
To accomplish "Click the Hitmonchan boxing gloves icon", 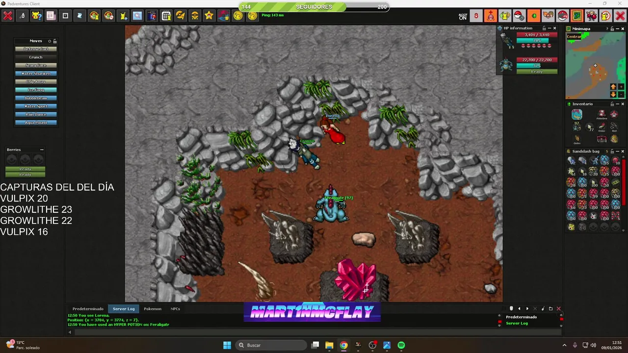I will pyautogui.click(x=591, y=16).
